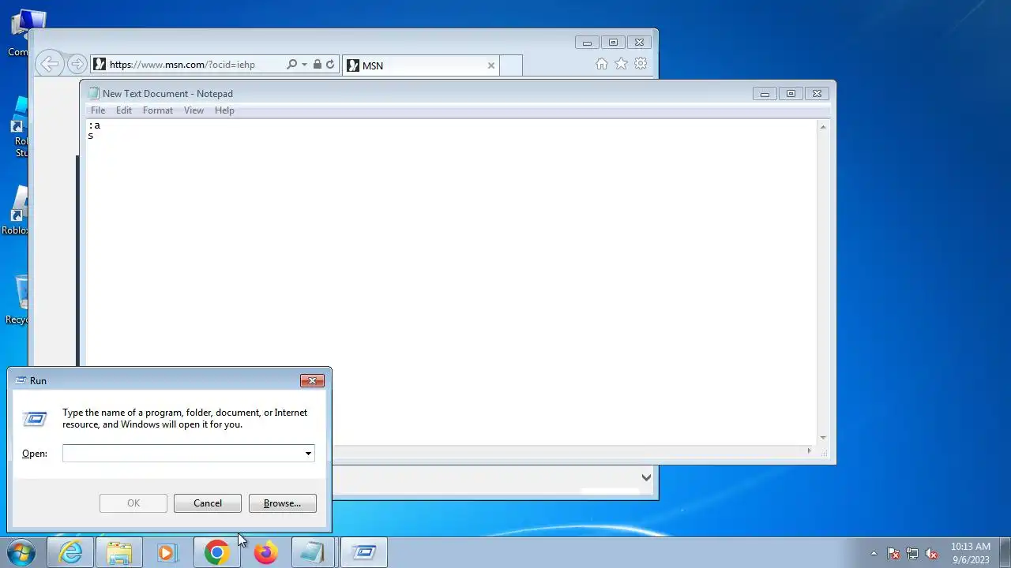Image resolution: width=1011 pixels, height=568 pixels.
Task: Close the MSN tab in Internet Explorer
Action: pyautogui.click(x=490, y=65)
